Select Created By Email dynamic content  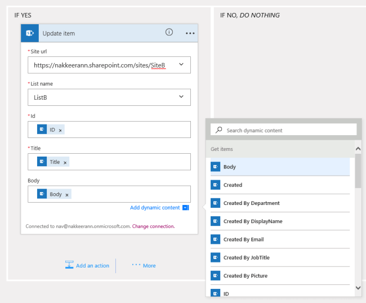pyautogui.click(x=243, y=239)
